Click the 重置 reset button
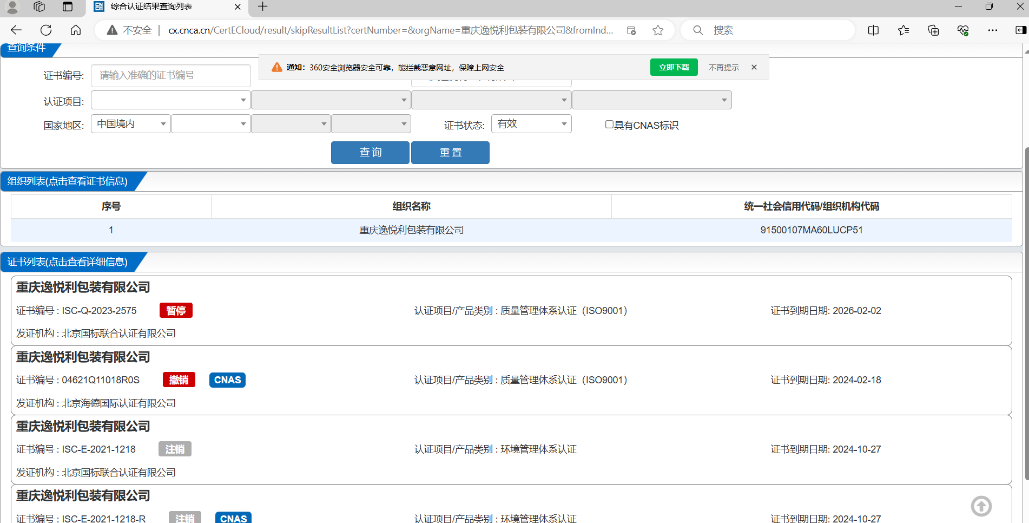 pyautogui.click(x=450, y=153)
